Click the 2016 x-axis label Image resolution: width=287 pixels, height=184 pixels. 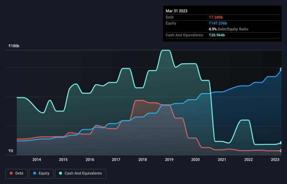[90, 160]
